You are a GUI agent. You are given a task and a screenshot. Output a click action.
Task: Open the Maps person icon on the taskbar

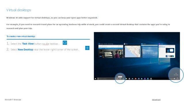click(x=151, y=79)
